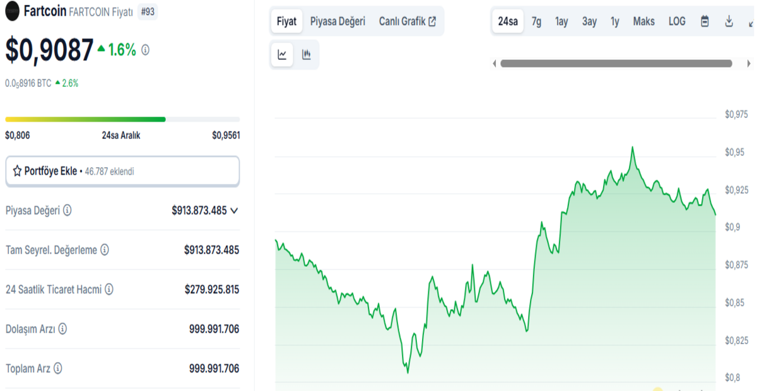This screenshot has height=391, width=757.
Task: Click the left arrow of chart scrollbar
Action: 495,63
